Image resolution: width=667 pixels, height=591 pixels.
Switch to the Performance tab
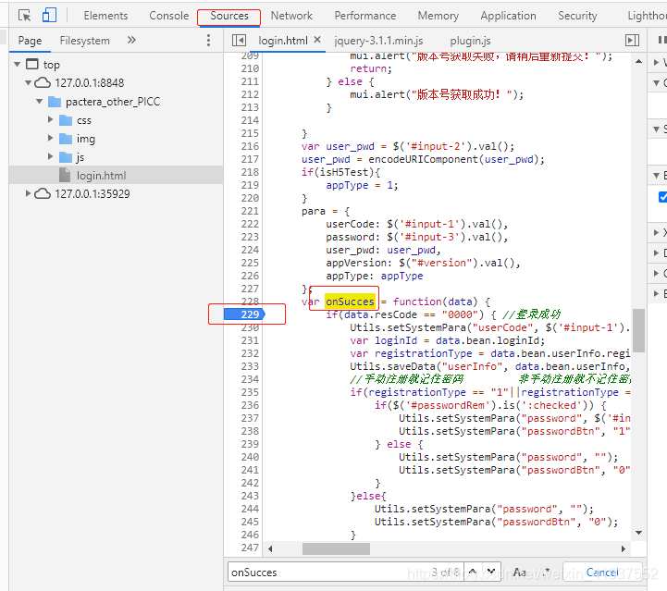tap(365, 16)
